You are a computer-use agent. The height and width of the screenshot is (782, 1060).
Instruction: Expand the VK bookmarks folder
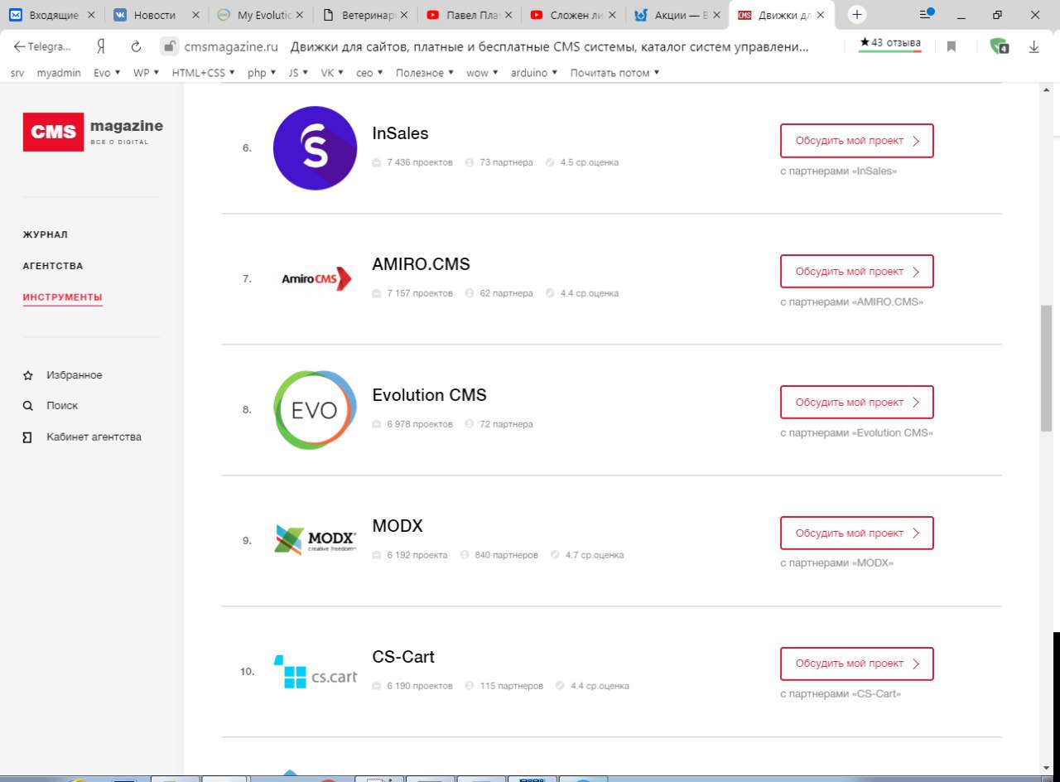(333, 73)
